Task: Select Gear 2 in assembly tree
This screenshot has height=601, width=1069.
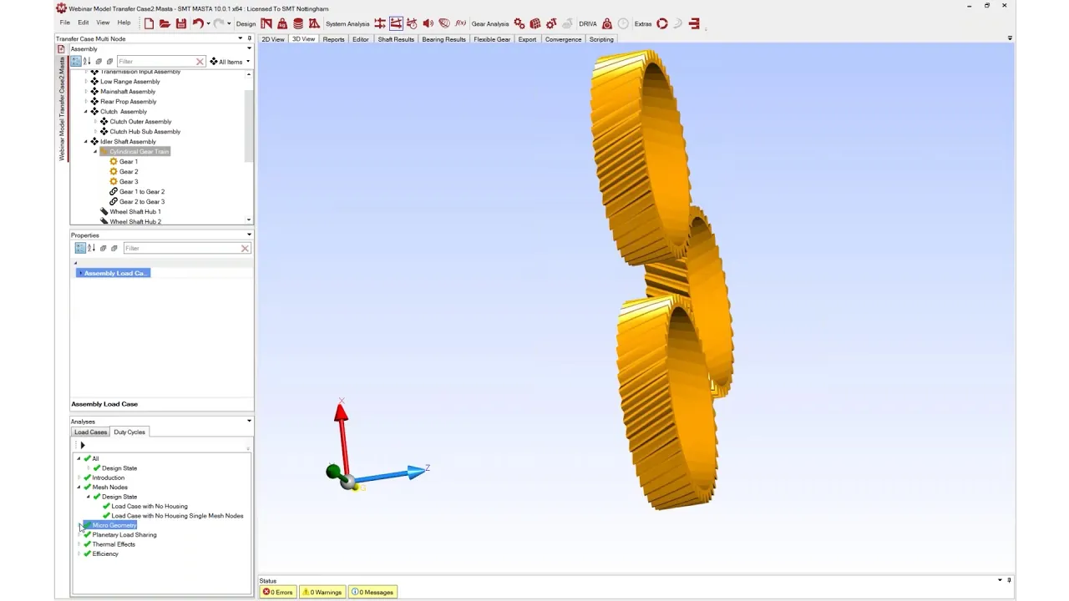Action: point(129,172)
